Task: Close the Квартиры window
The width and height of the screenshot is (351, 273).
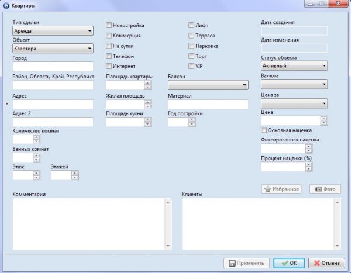Action: pos(338,4)
